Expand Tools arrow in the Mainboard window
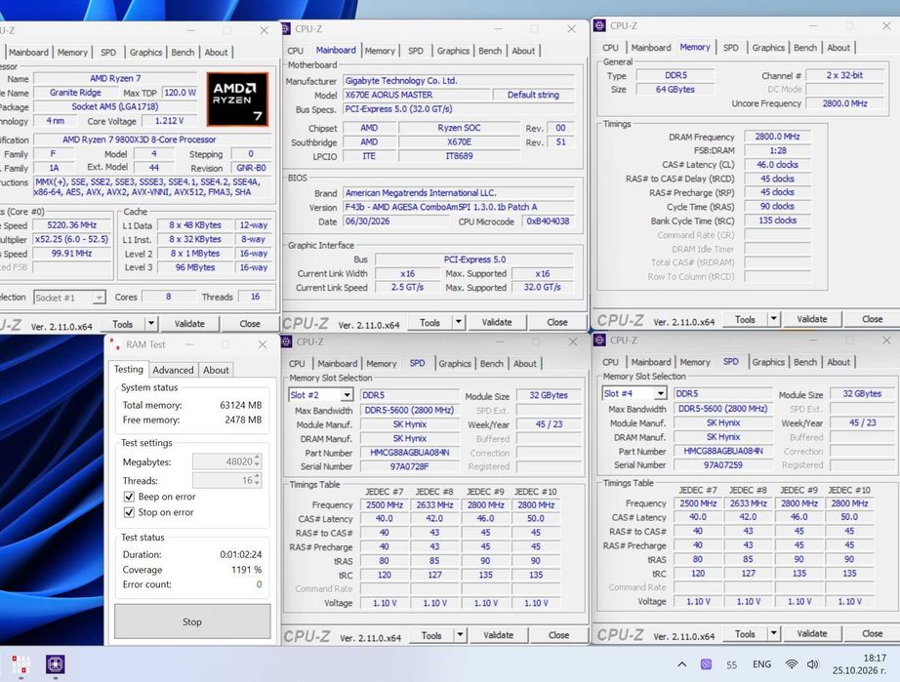 pos(459,322)
